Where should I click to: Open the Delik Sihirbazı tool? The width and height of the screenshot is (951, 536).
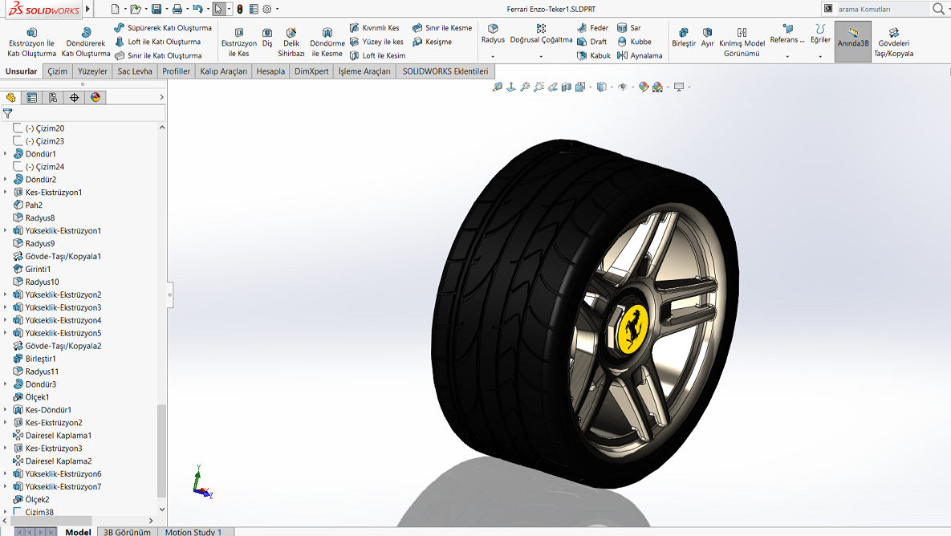[291, 43]
